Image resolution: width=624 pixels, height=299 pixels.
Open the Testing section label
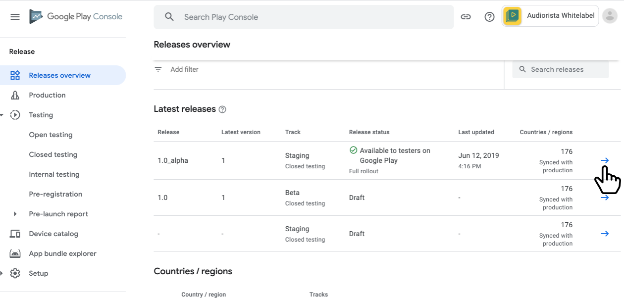coord(41,115)
